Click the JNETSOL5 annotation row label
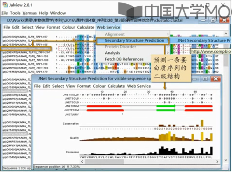This screenshot has width=232, height=172. point(72,98)
